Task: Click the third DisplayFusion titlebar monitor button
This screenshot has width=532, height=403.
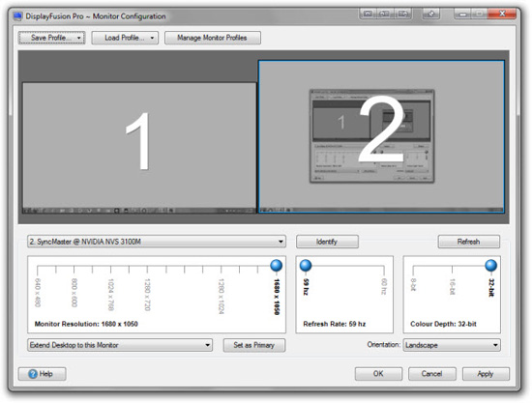Action: 402,14
